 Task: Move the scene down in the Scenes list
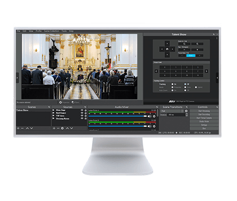click(x=31, y=128)
